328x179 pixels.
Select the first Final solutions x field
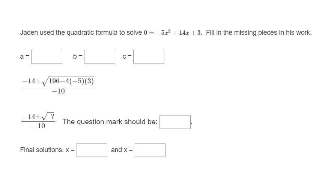click(x=92, y=150)
